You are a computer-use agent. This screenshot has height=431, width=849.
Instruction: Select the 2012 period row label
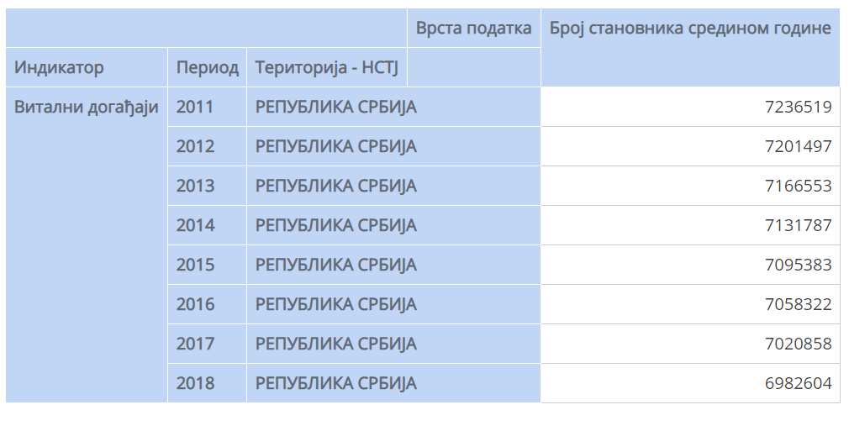pyautogui.click(x=195, y=146)
